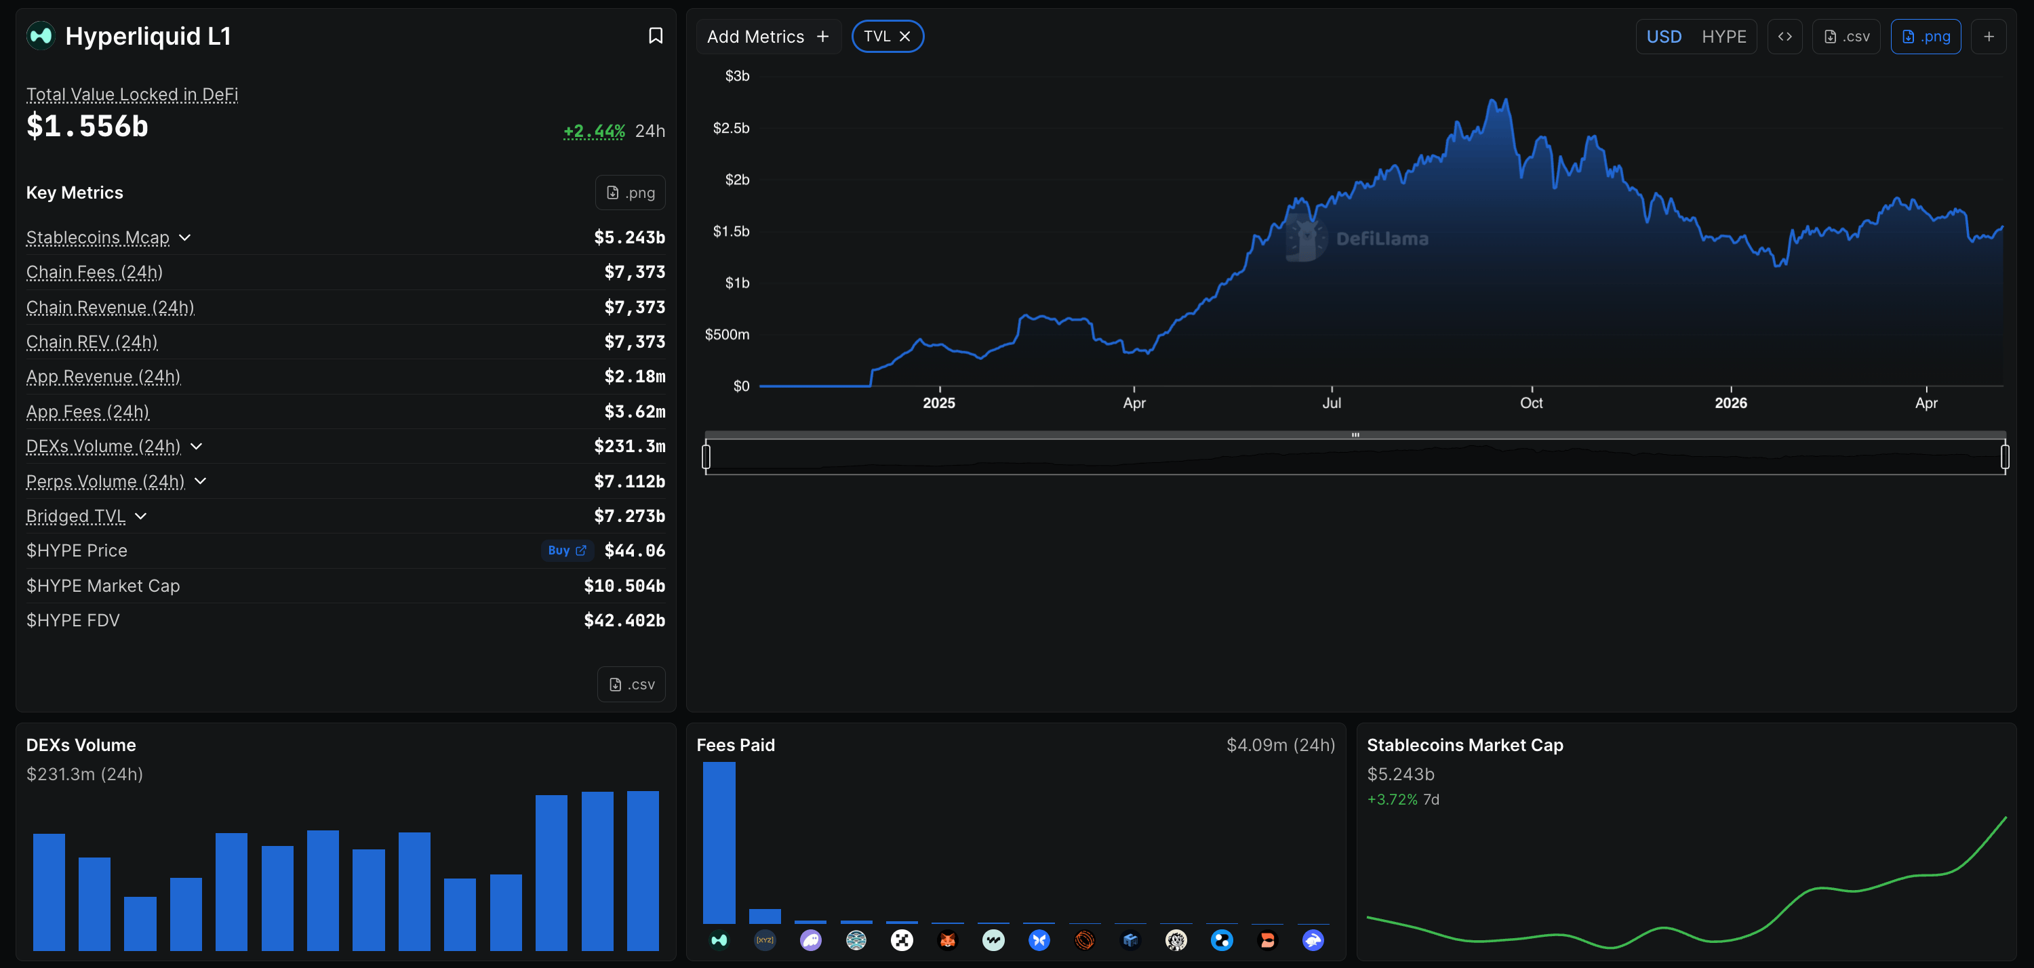The width and height of the screenshot is (2034, 968).
Task: Download Key Metrics .csv file
Action: pos(631,684)
